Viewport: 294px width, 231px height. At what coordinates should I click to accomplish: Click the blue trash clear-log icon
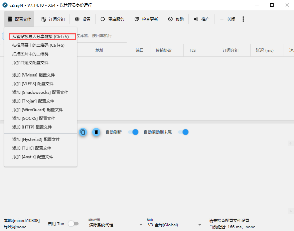[96, 132]
